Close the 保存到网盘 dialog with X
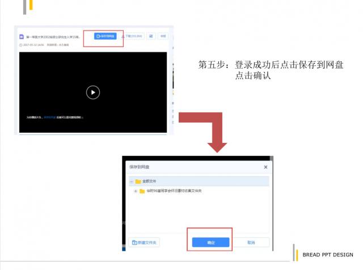The width and height of the screenshot is (363, 270). tap(265, 167)
